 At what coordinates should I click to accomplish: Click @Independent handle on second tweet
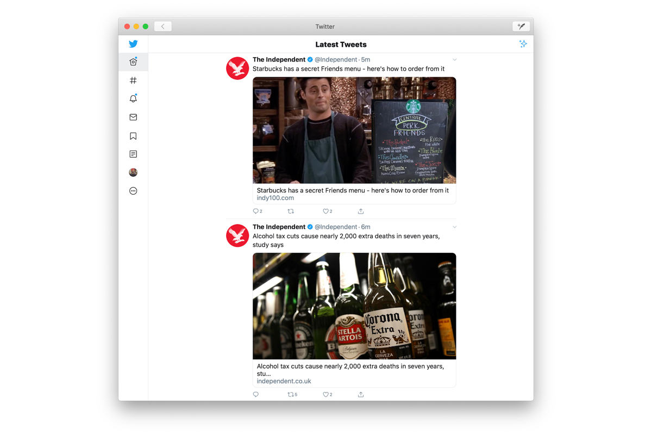coord(336,227)
